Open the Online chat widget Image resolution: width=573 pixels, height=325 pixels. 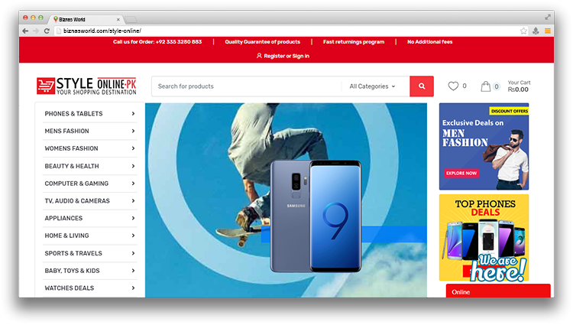point(497,291)
